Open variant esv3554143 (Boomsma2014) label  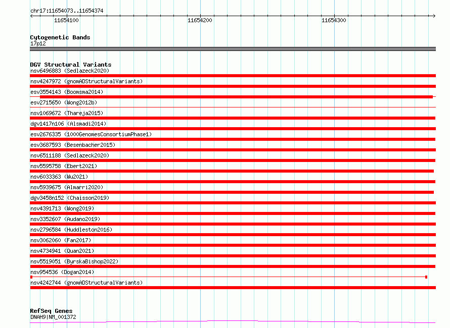tap(67, 92)
